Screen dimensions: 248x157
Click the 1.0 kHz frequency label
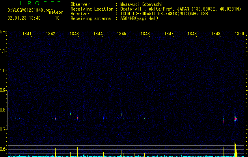tap(3, 71)
